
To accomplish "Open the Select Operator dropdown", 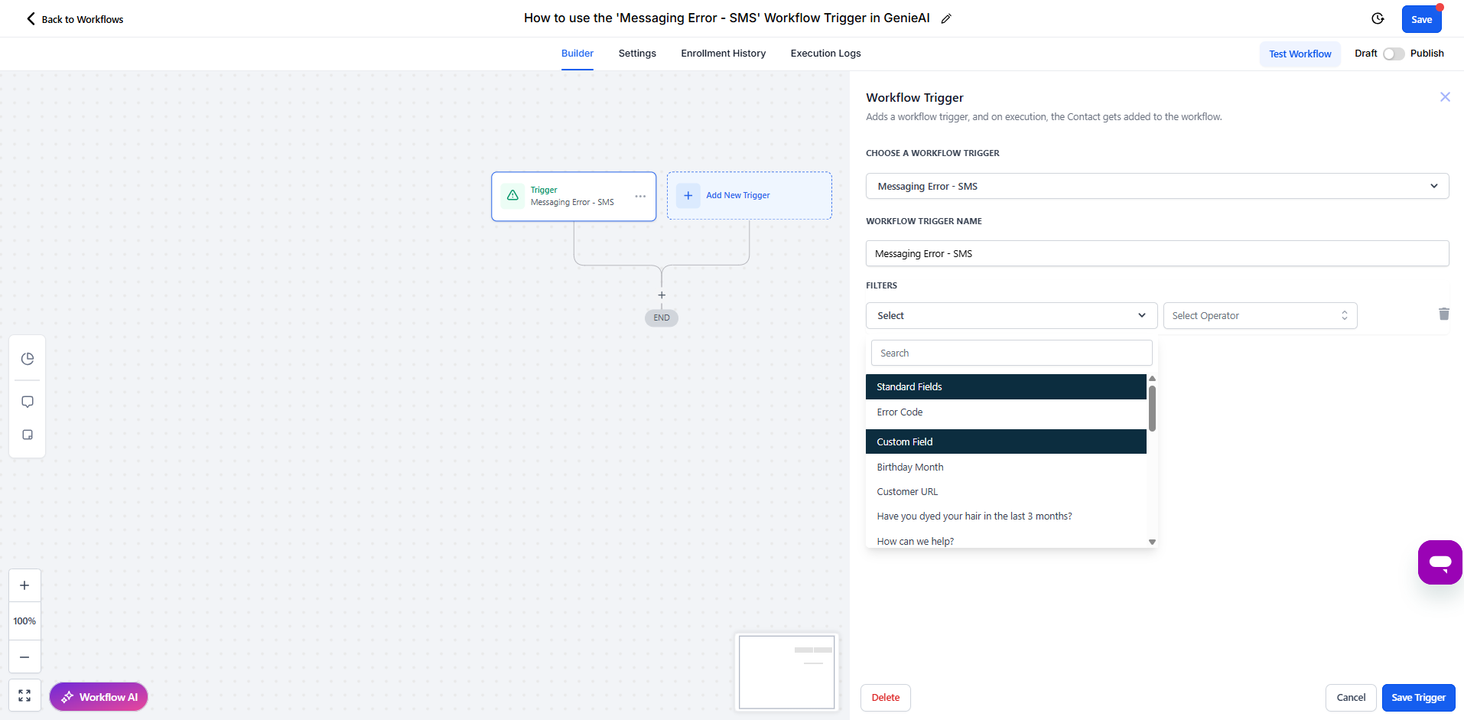I will [1259, 315].
